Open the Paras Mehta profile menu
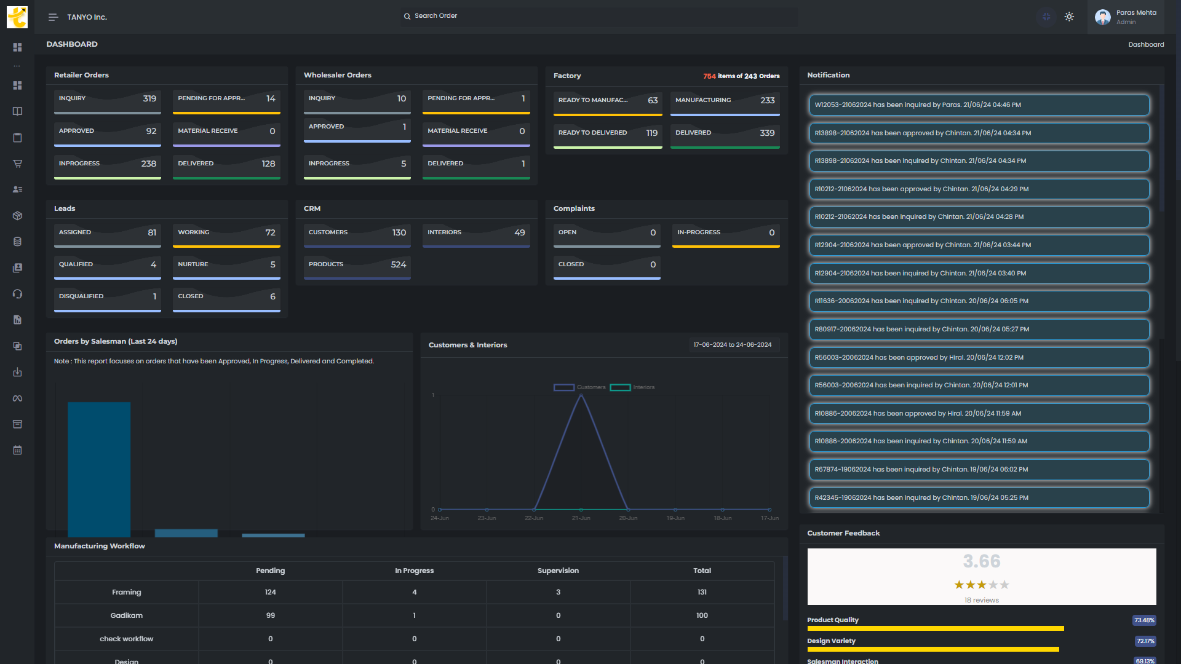The height and width of the screenshot is (664, 1181). (x=1126, y=17)
